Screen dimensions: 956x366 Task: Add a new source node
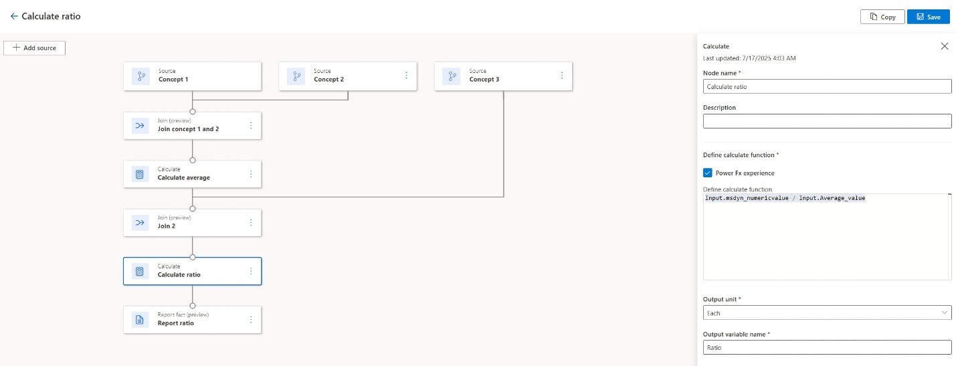(x=35, y=48)
